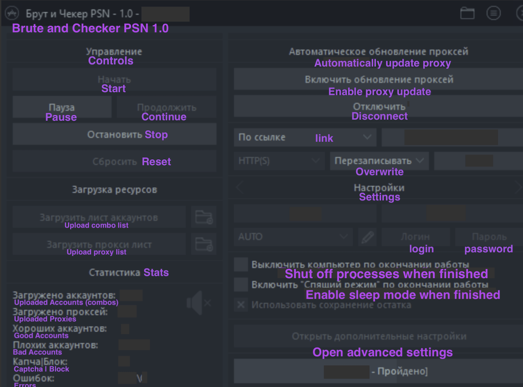This screenshot has width=523, height=387.
Task: Toggle 'Использовать сохранение остатка' checkbox
Action: pos(241,305)
